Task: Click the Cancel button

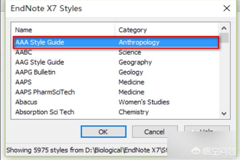Action: (155, 132)
